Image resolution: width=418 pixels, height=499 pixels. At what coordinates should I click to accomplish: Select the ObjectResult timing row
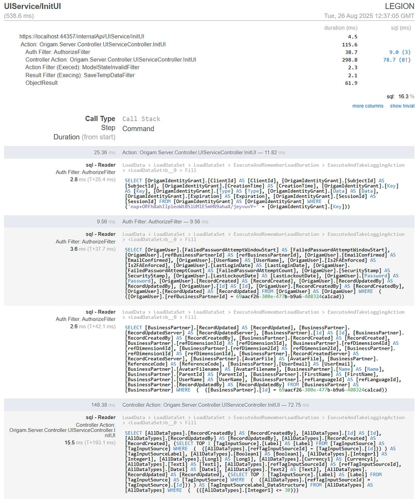tap(41, 83)
